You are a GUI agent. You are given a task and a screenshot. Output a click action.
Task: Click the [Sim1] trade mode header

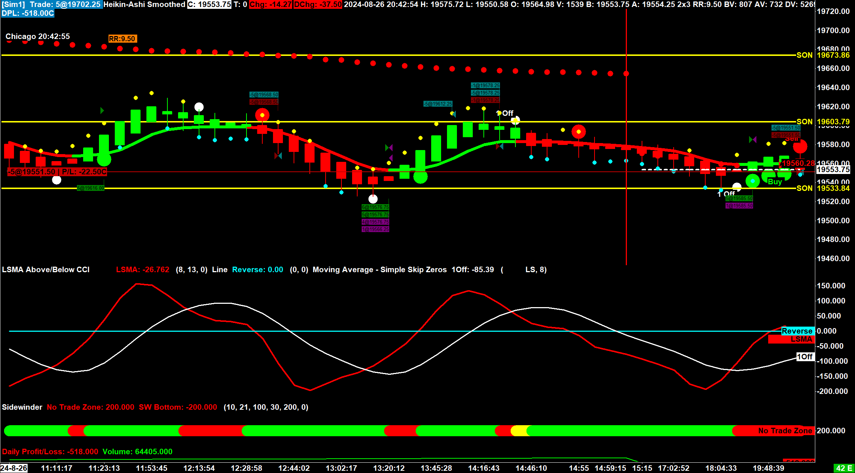(13, 4)
